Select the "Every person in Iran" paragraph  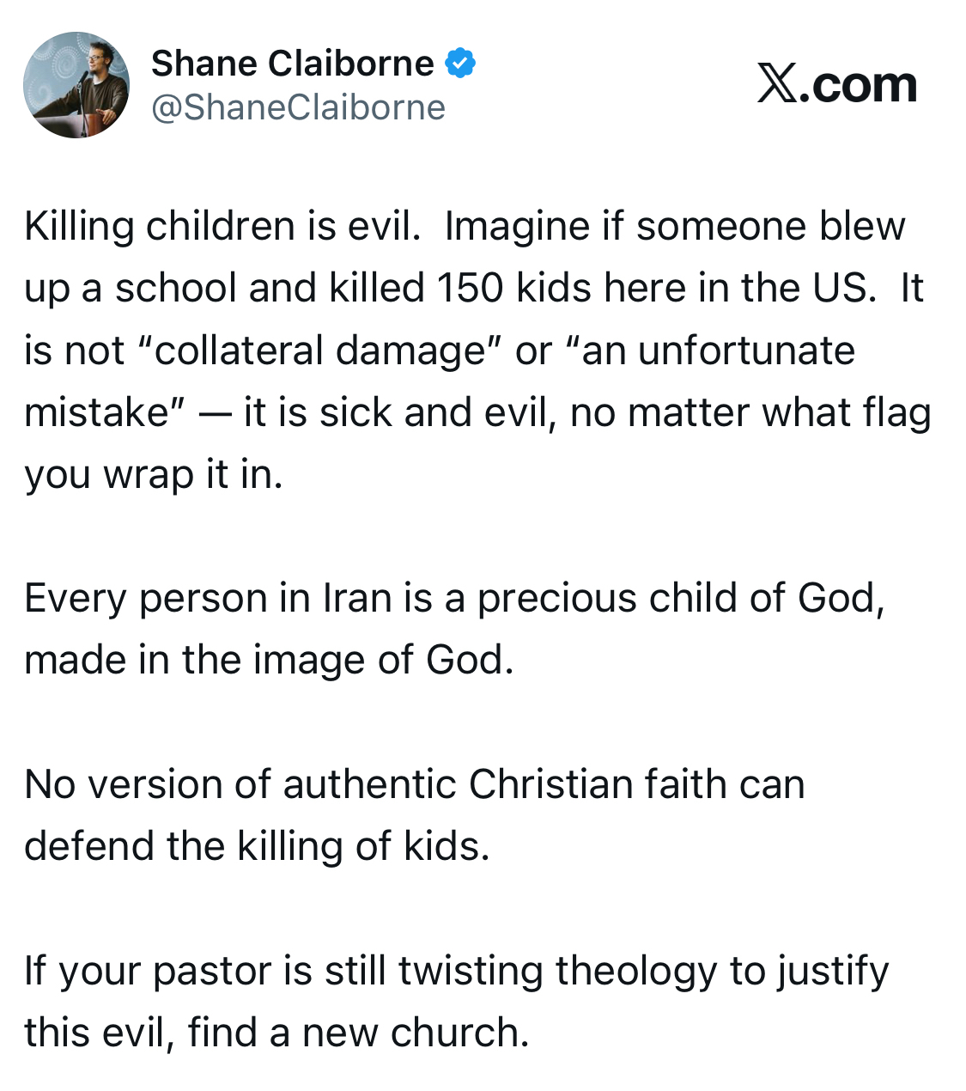point(453,628)
